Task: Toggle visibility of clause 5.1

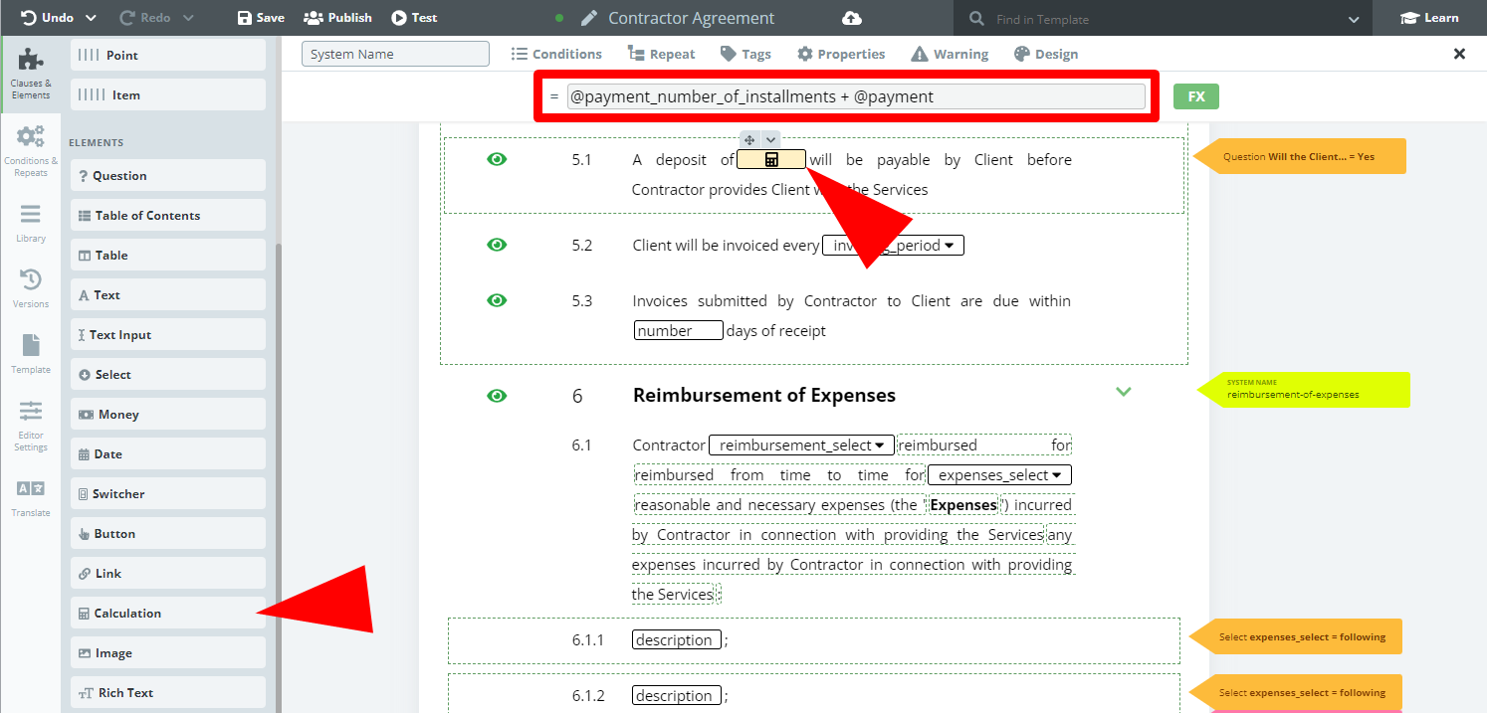Action: (x=497, y=159)
